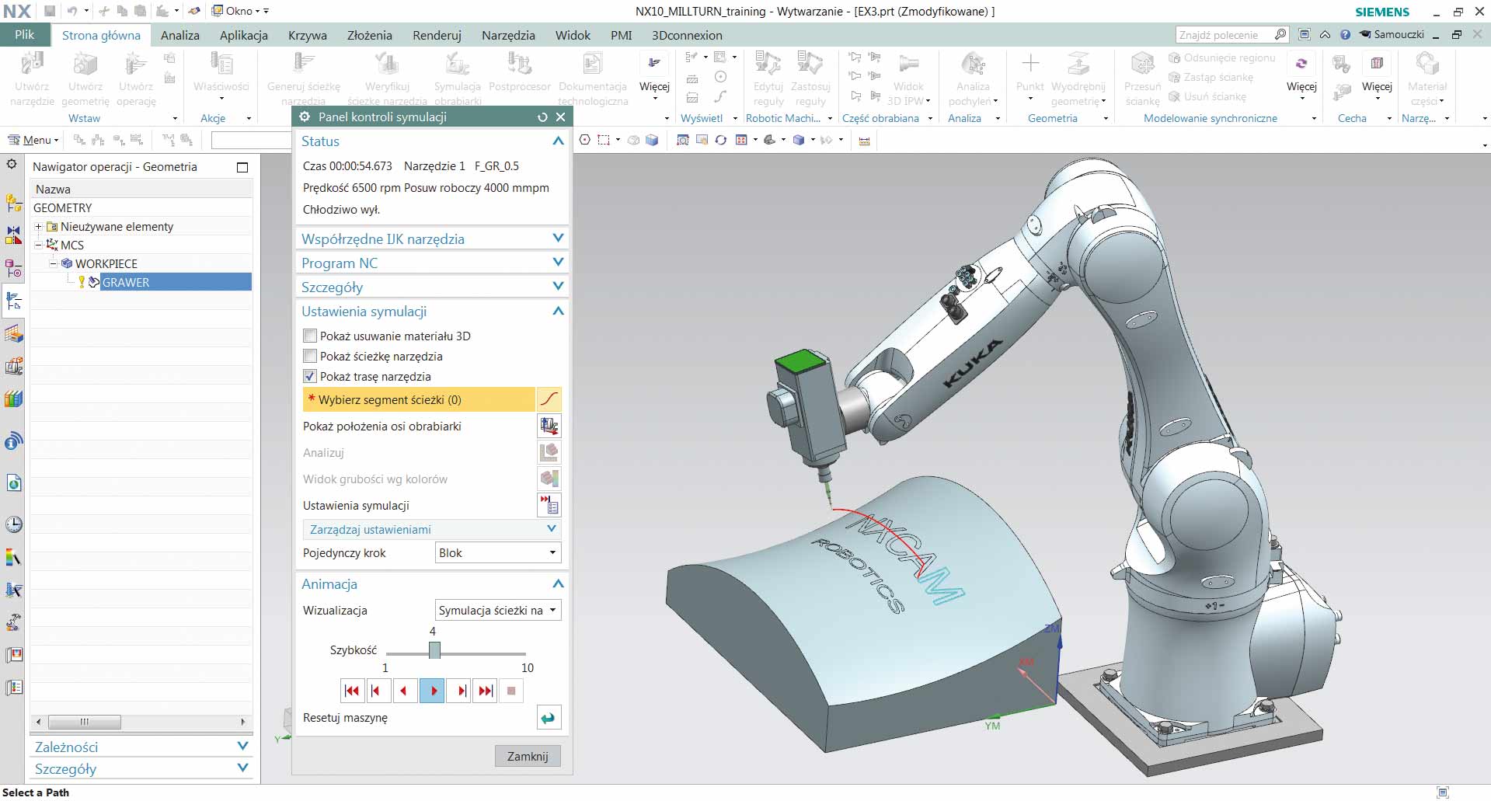Image resolution: width=1491 pixels, height=801 pixels.
Task: Rewind simulation to start
Action: (x=352, y=691)
